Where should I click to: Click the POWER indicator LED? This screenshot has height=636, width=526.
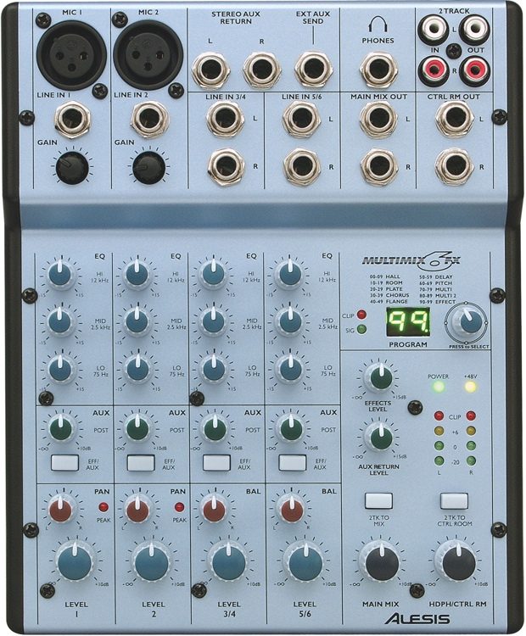coord(438,387)
